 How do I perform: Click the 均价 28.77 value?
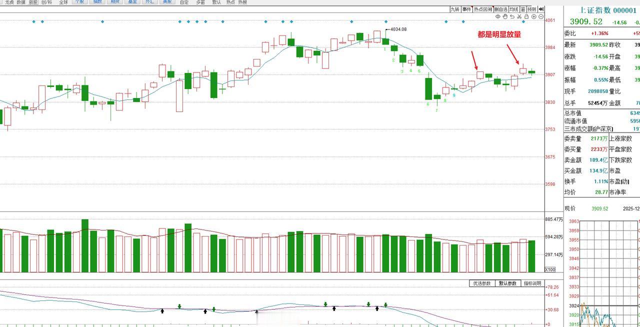click(601, 192)
